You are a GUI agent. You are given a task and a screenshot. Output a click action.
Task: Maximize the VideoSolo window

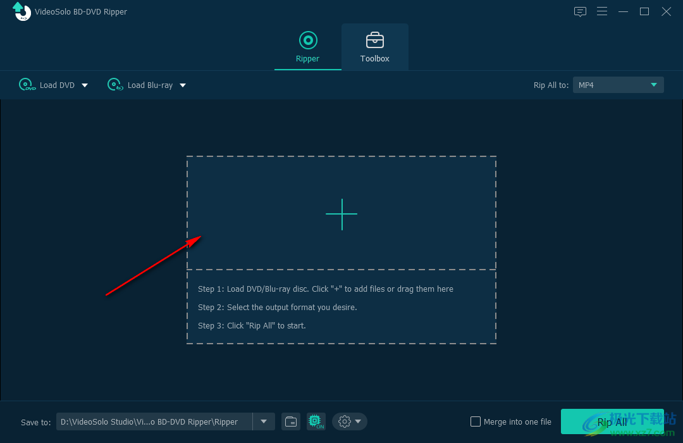pyautogui.click(x=644, y=12)
